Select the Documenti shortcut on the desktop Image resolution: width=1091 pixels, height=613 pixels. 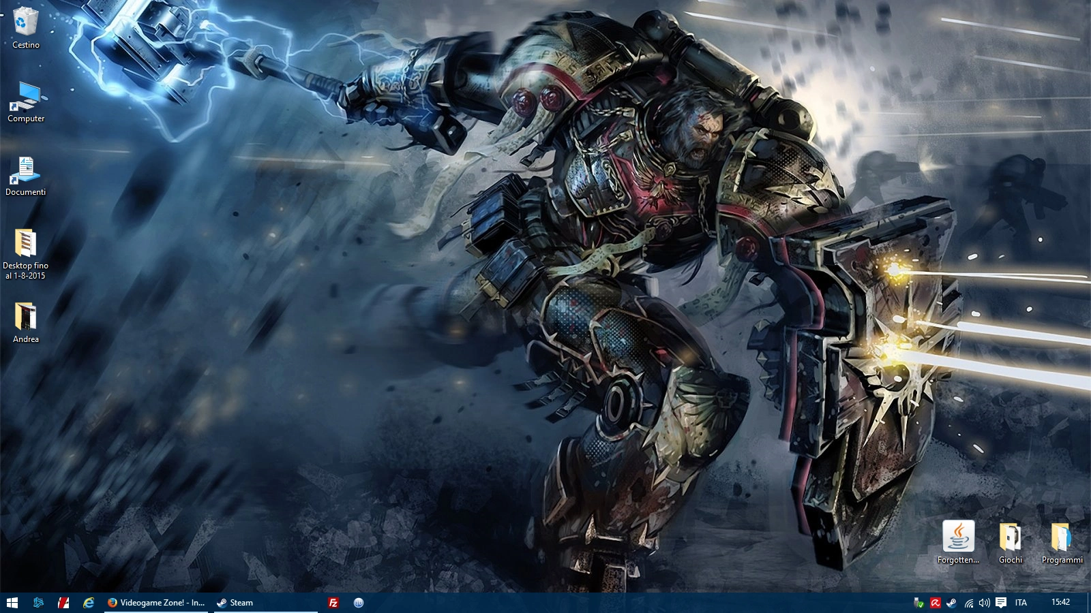(26, 176)
